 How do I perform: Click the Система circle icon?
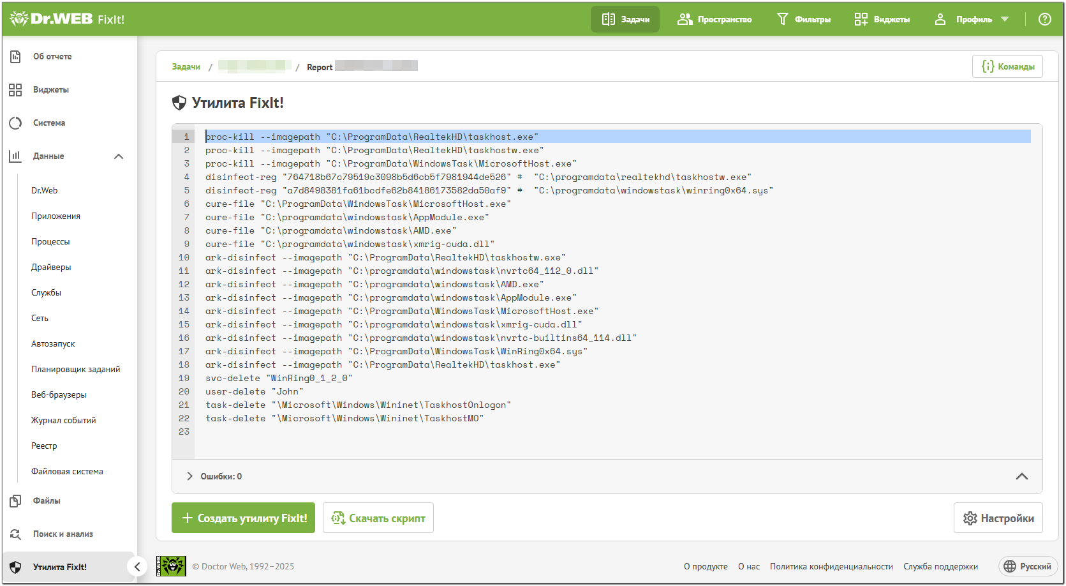pos(15,123)
